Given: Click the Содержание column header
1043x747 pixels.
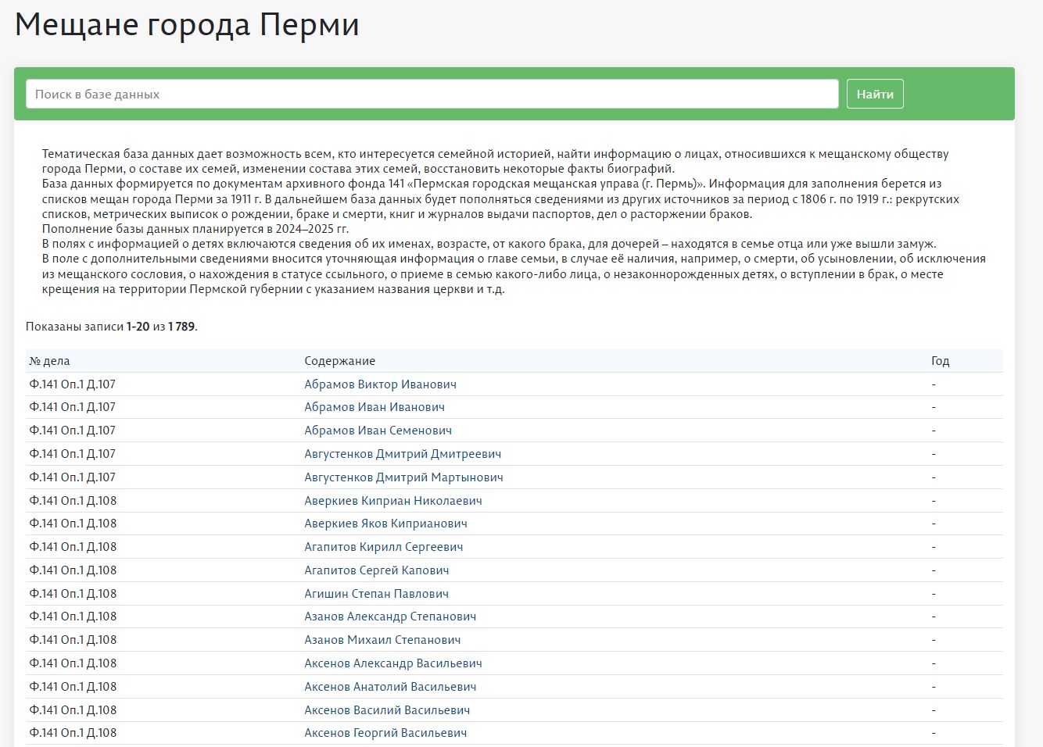Looking at the screenshot, I should (339, 361).
